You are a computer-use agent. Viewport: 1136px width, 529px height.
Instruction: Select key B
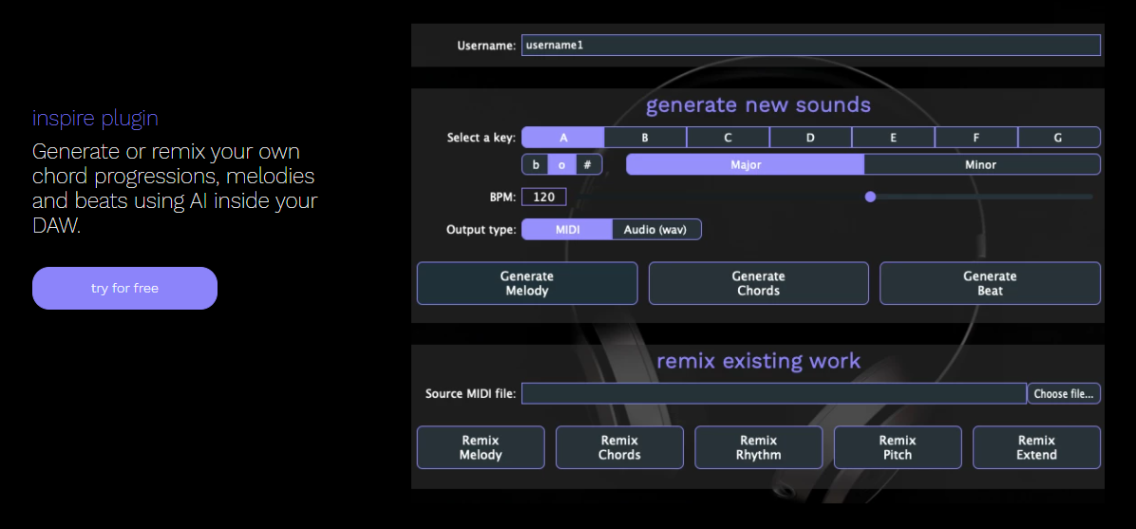[x=645, y=137]
